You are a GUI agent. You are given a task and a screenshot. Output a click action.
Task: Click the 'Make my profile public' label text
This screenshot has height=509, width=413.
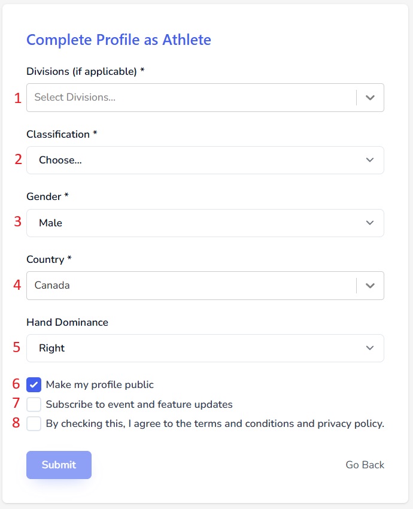[x=100, y=384]
